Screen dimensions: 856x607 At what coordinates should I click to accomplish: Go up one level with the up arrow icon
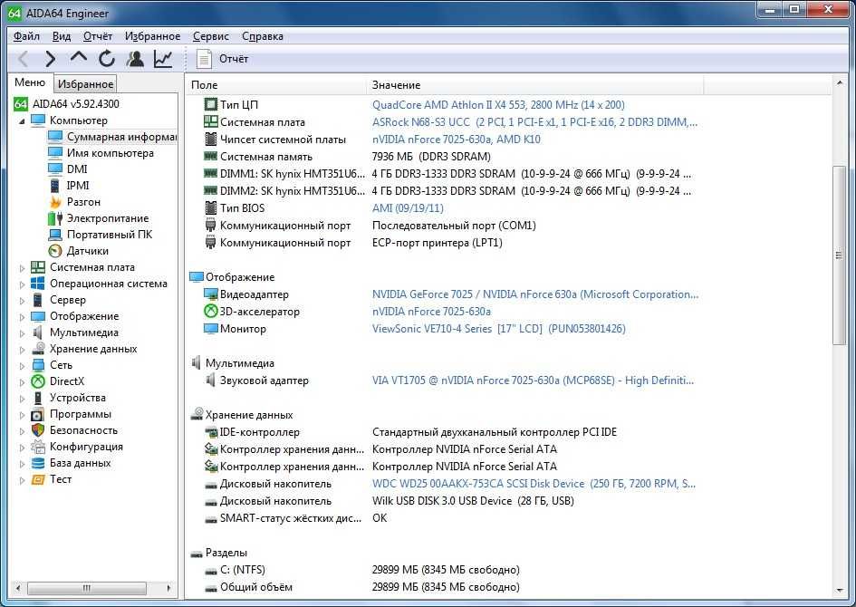pyautogui.click(x=79, y=57)
